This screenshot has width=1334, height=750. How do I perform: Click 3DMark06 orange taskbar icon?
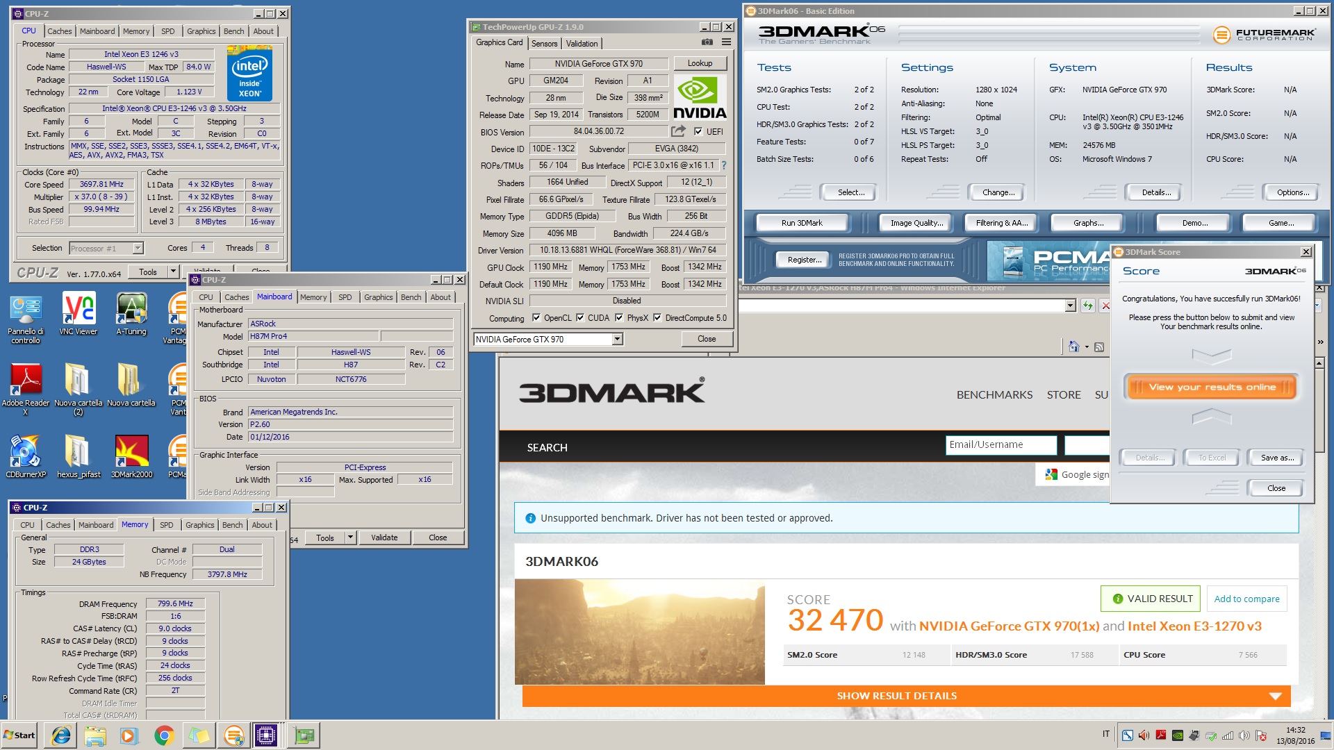coord(234,735)
